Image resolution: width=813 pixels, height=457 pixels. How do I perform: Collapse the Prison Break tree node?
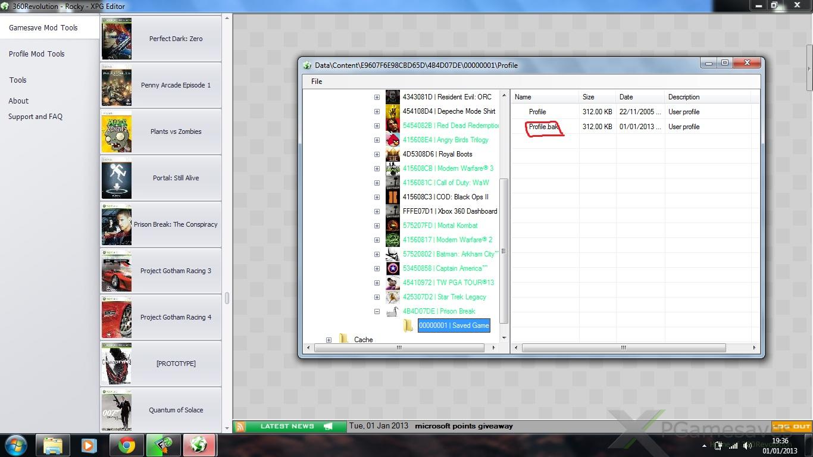coord(377,311)
